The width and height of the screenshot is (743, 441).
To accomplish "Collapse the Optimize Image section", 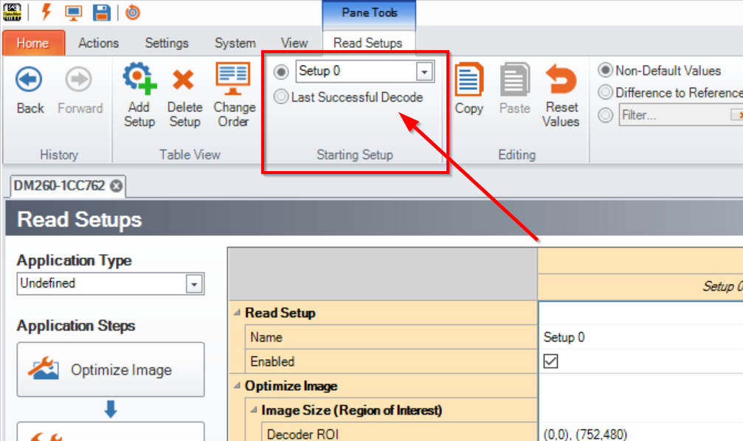I will [236, 386].
